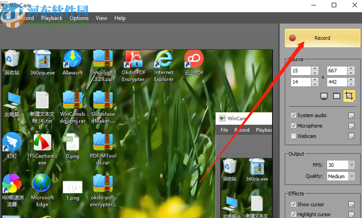
Task: Click the nested WinCam window title
Action: coord(236,118)
